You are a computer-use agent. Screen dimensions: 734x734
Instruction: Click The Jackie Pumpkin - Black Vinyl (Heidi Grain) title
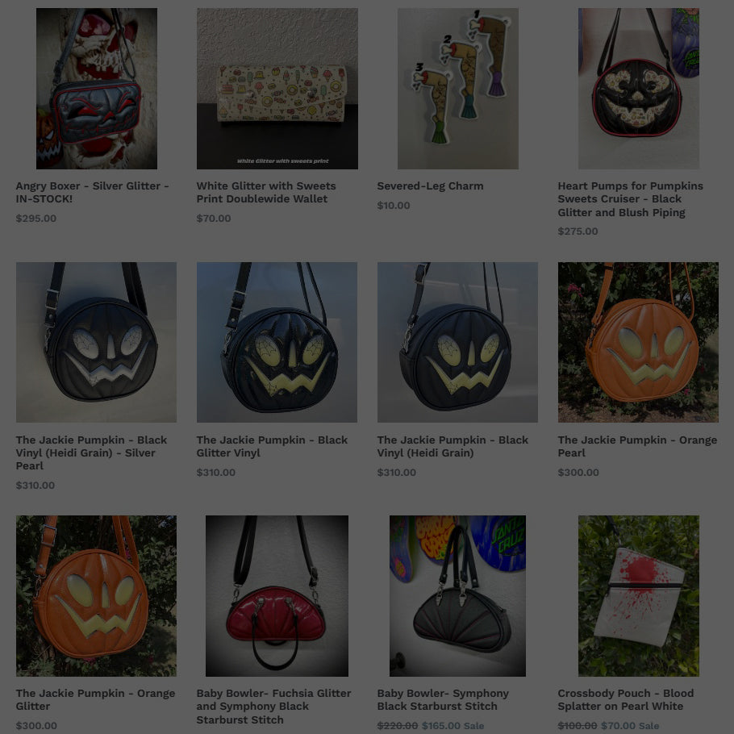tap(452, 446)
